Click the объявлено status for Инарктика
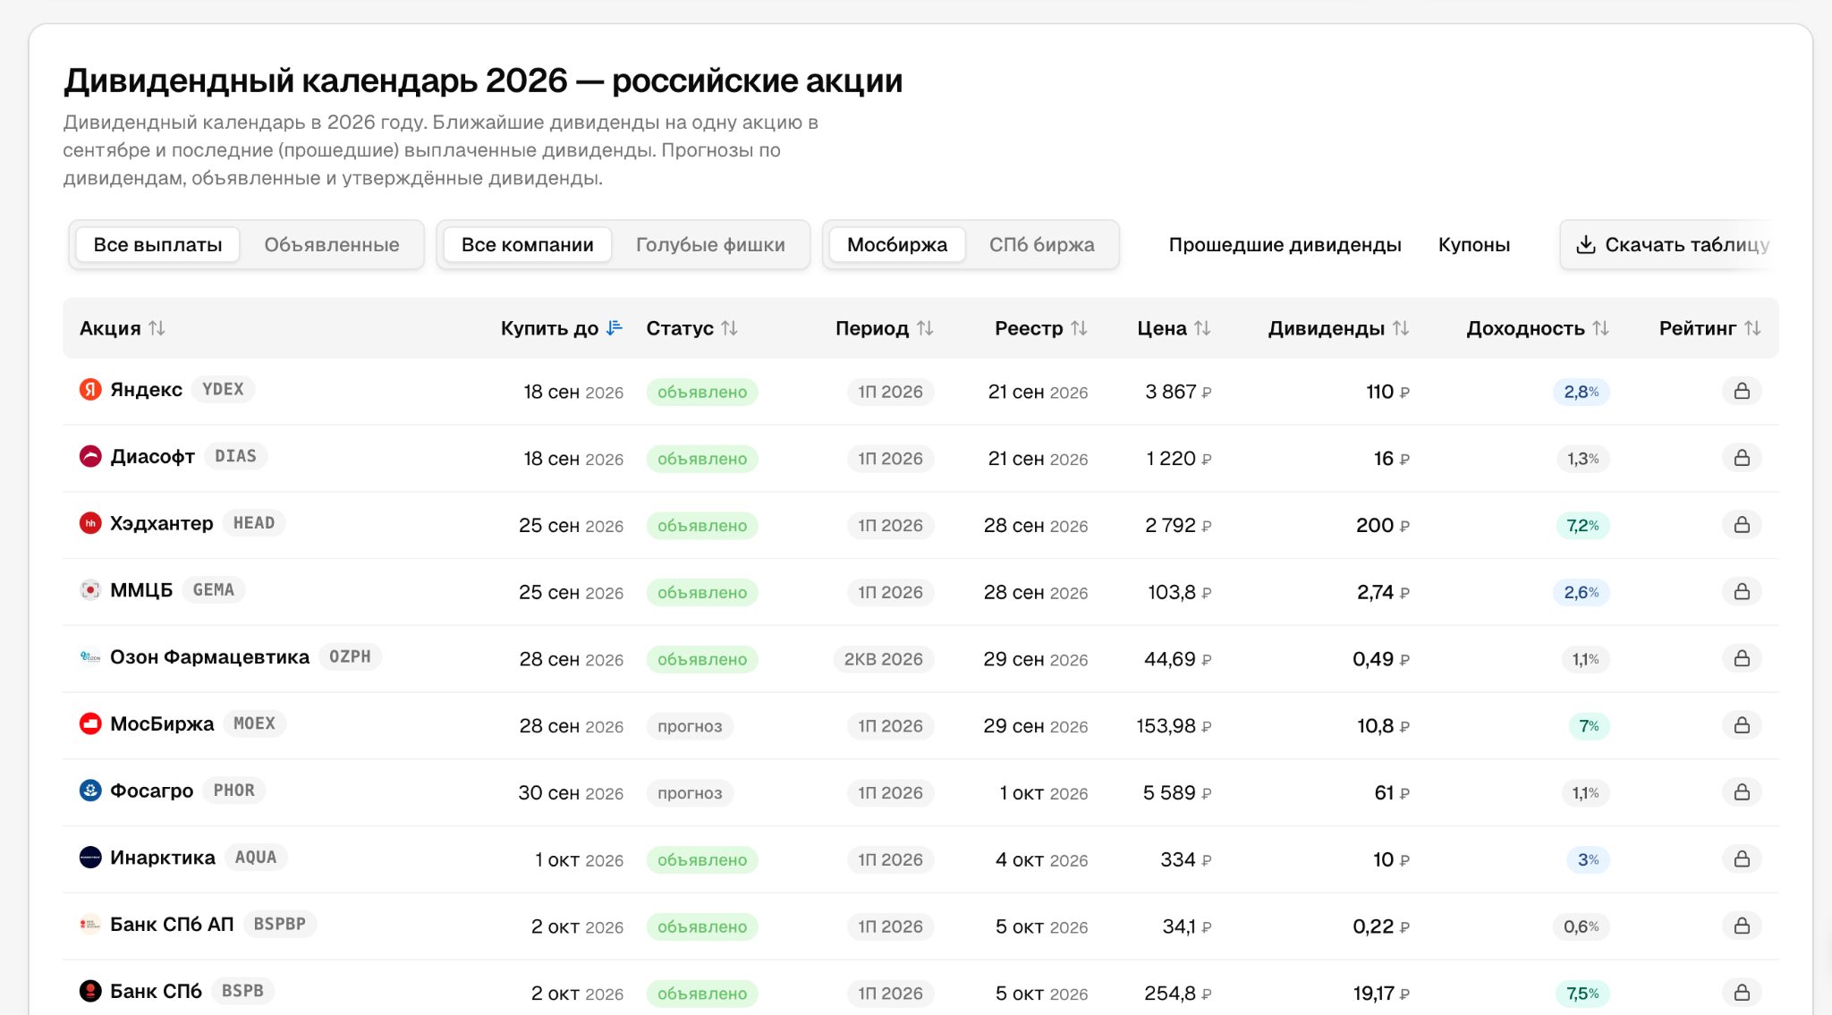Screen dimensions: 1832x1015 (x=702, y=860)
